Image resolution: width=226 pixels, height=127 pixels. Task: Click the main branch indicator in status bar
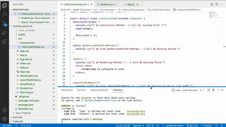coord(7,126)
